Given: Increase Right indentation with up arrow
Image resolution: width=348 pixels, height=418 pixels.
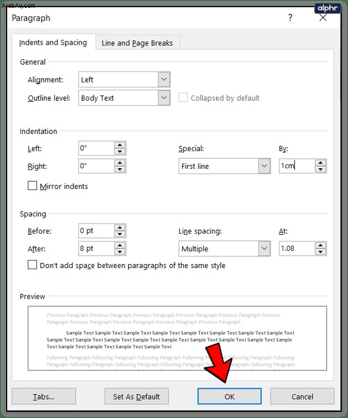Looking at the screenshot, I should 120,163.
